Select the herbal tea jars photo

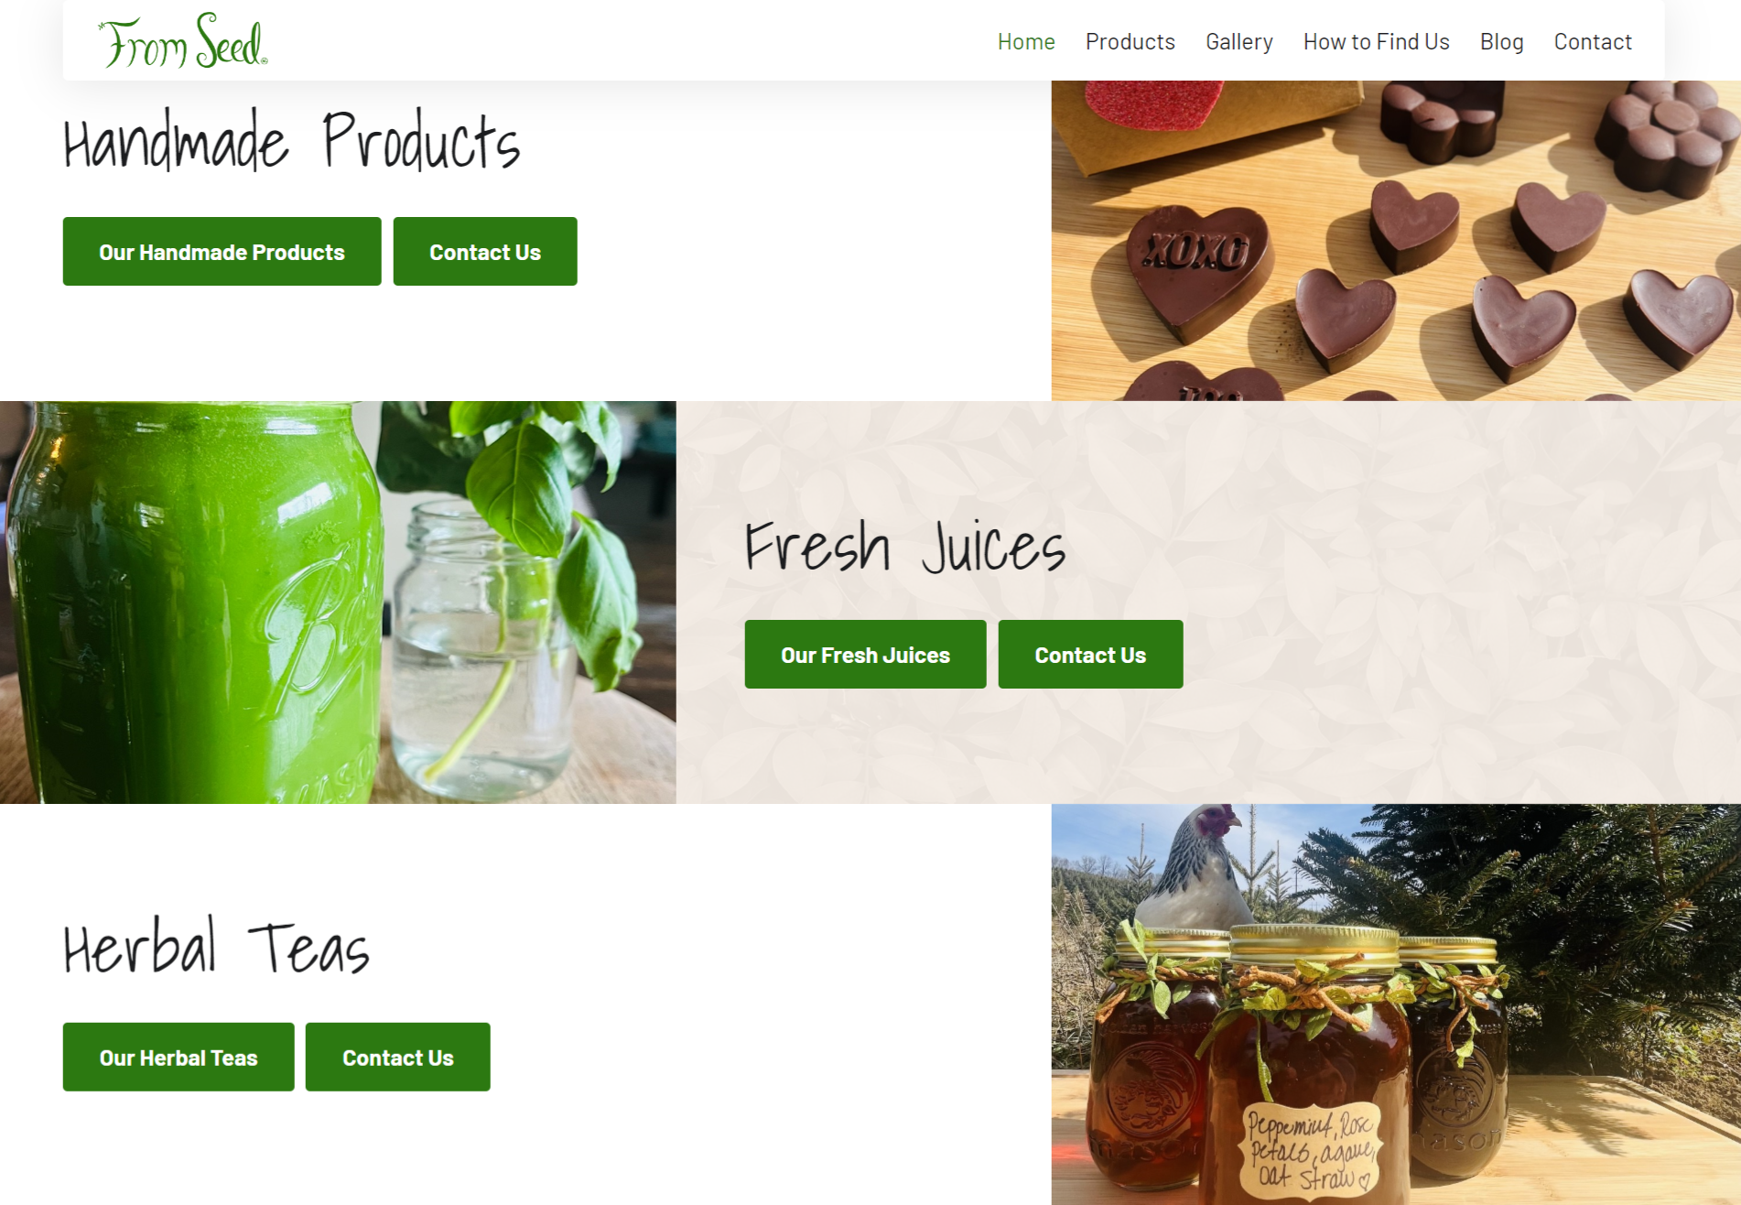pyautogui.click(x=1396, y=1004)
